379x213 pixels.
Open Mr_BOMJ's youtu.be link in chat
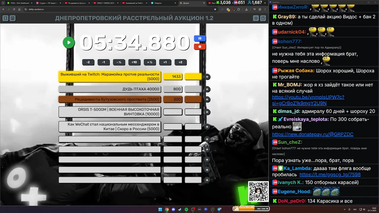coord(308,100)
